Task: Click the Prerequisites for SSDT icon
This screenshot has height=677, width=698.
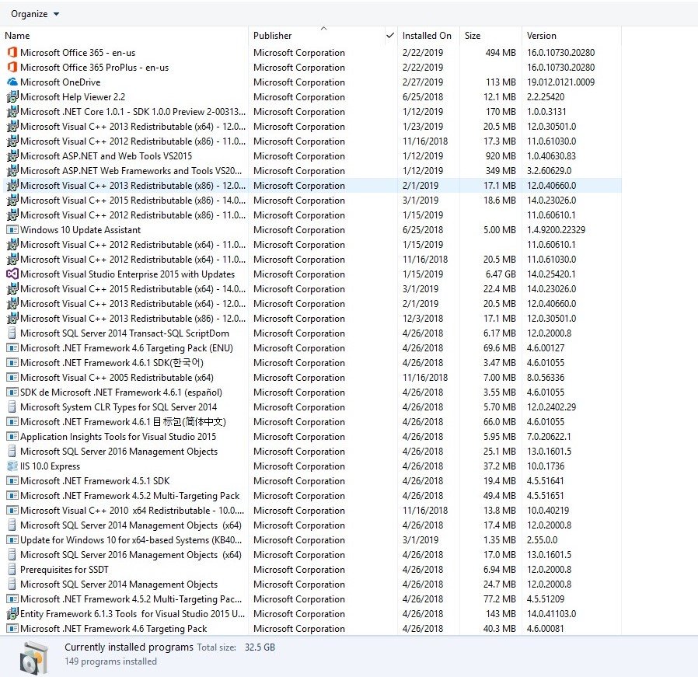Action: point(12,569)
